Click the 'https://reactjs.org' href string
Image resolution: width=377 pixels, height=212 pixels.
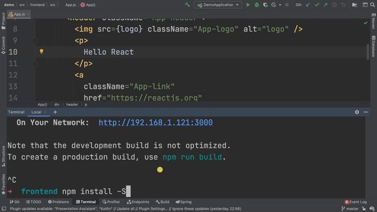[x=154, y=98]
